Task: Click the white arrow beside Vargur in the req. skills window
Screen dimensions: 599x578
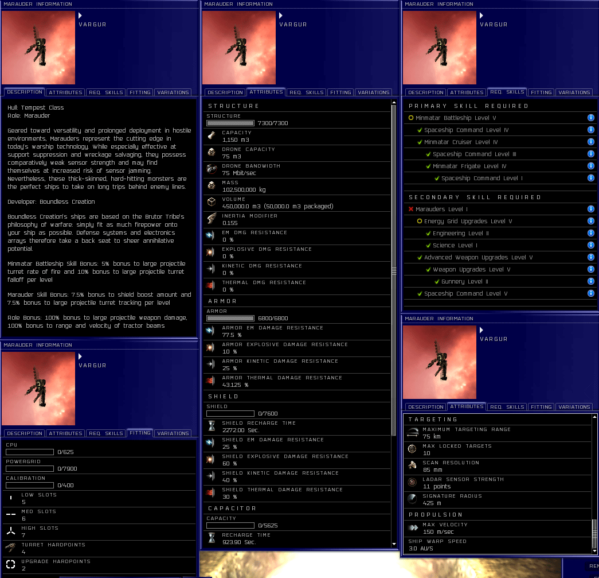Action: coord(481,15)
